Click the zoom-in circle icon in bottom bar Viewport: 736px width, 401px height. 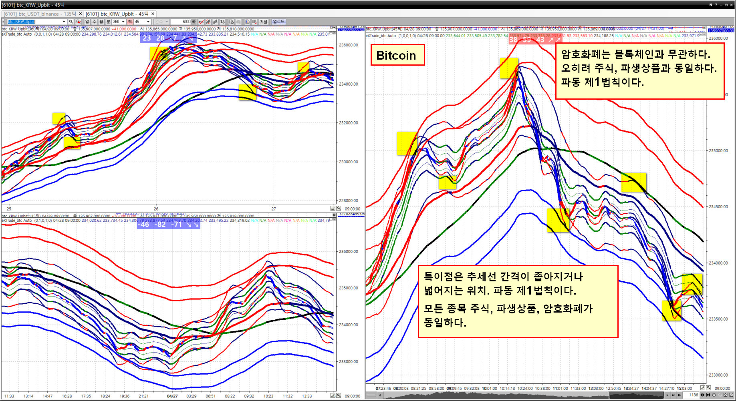tap(714, 395)
